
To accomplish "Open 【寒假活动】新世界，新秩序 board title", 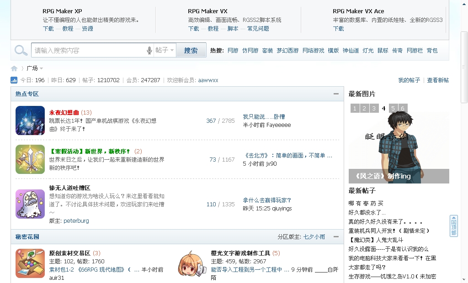I will [90, 152].
